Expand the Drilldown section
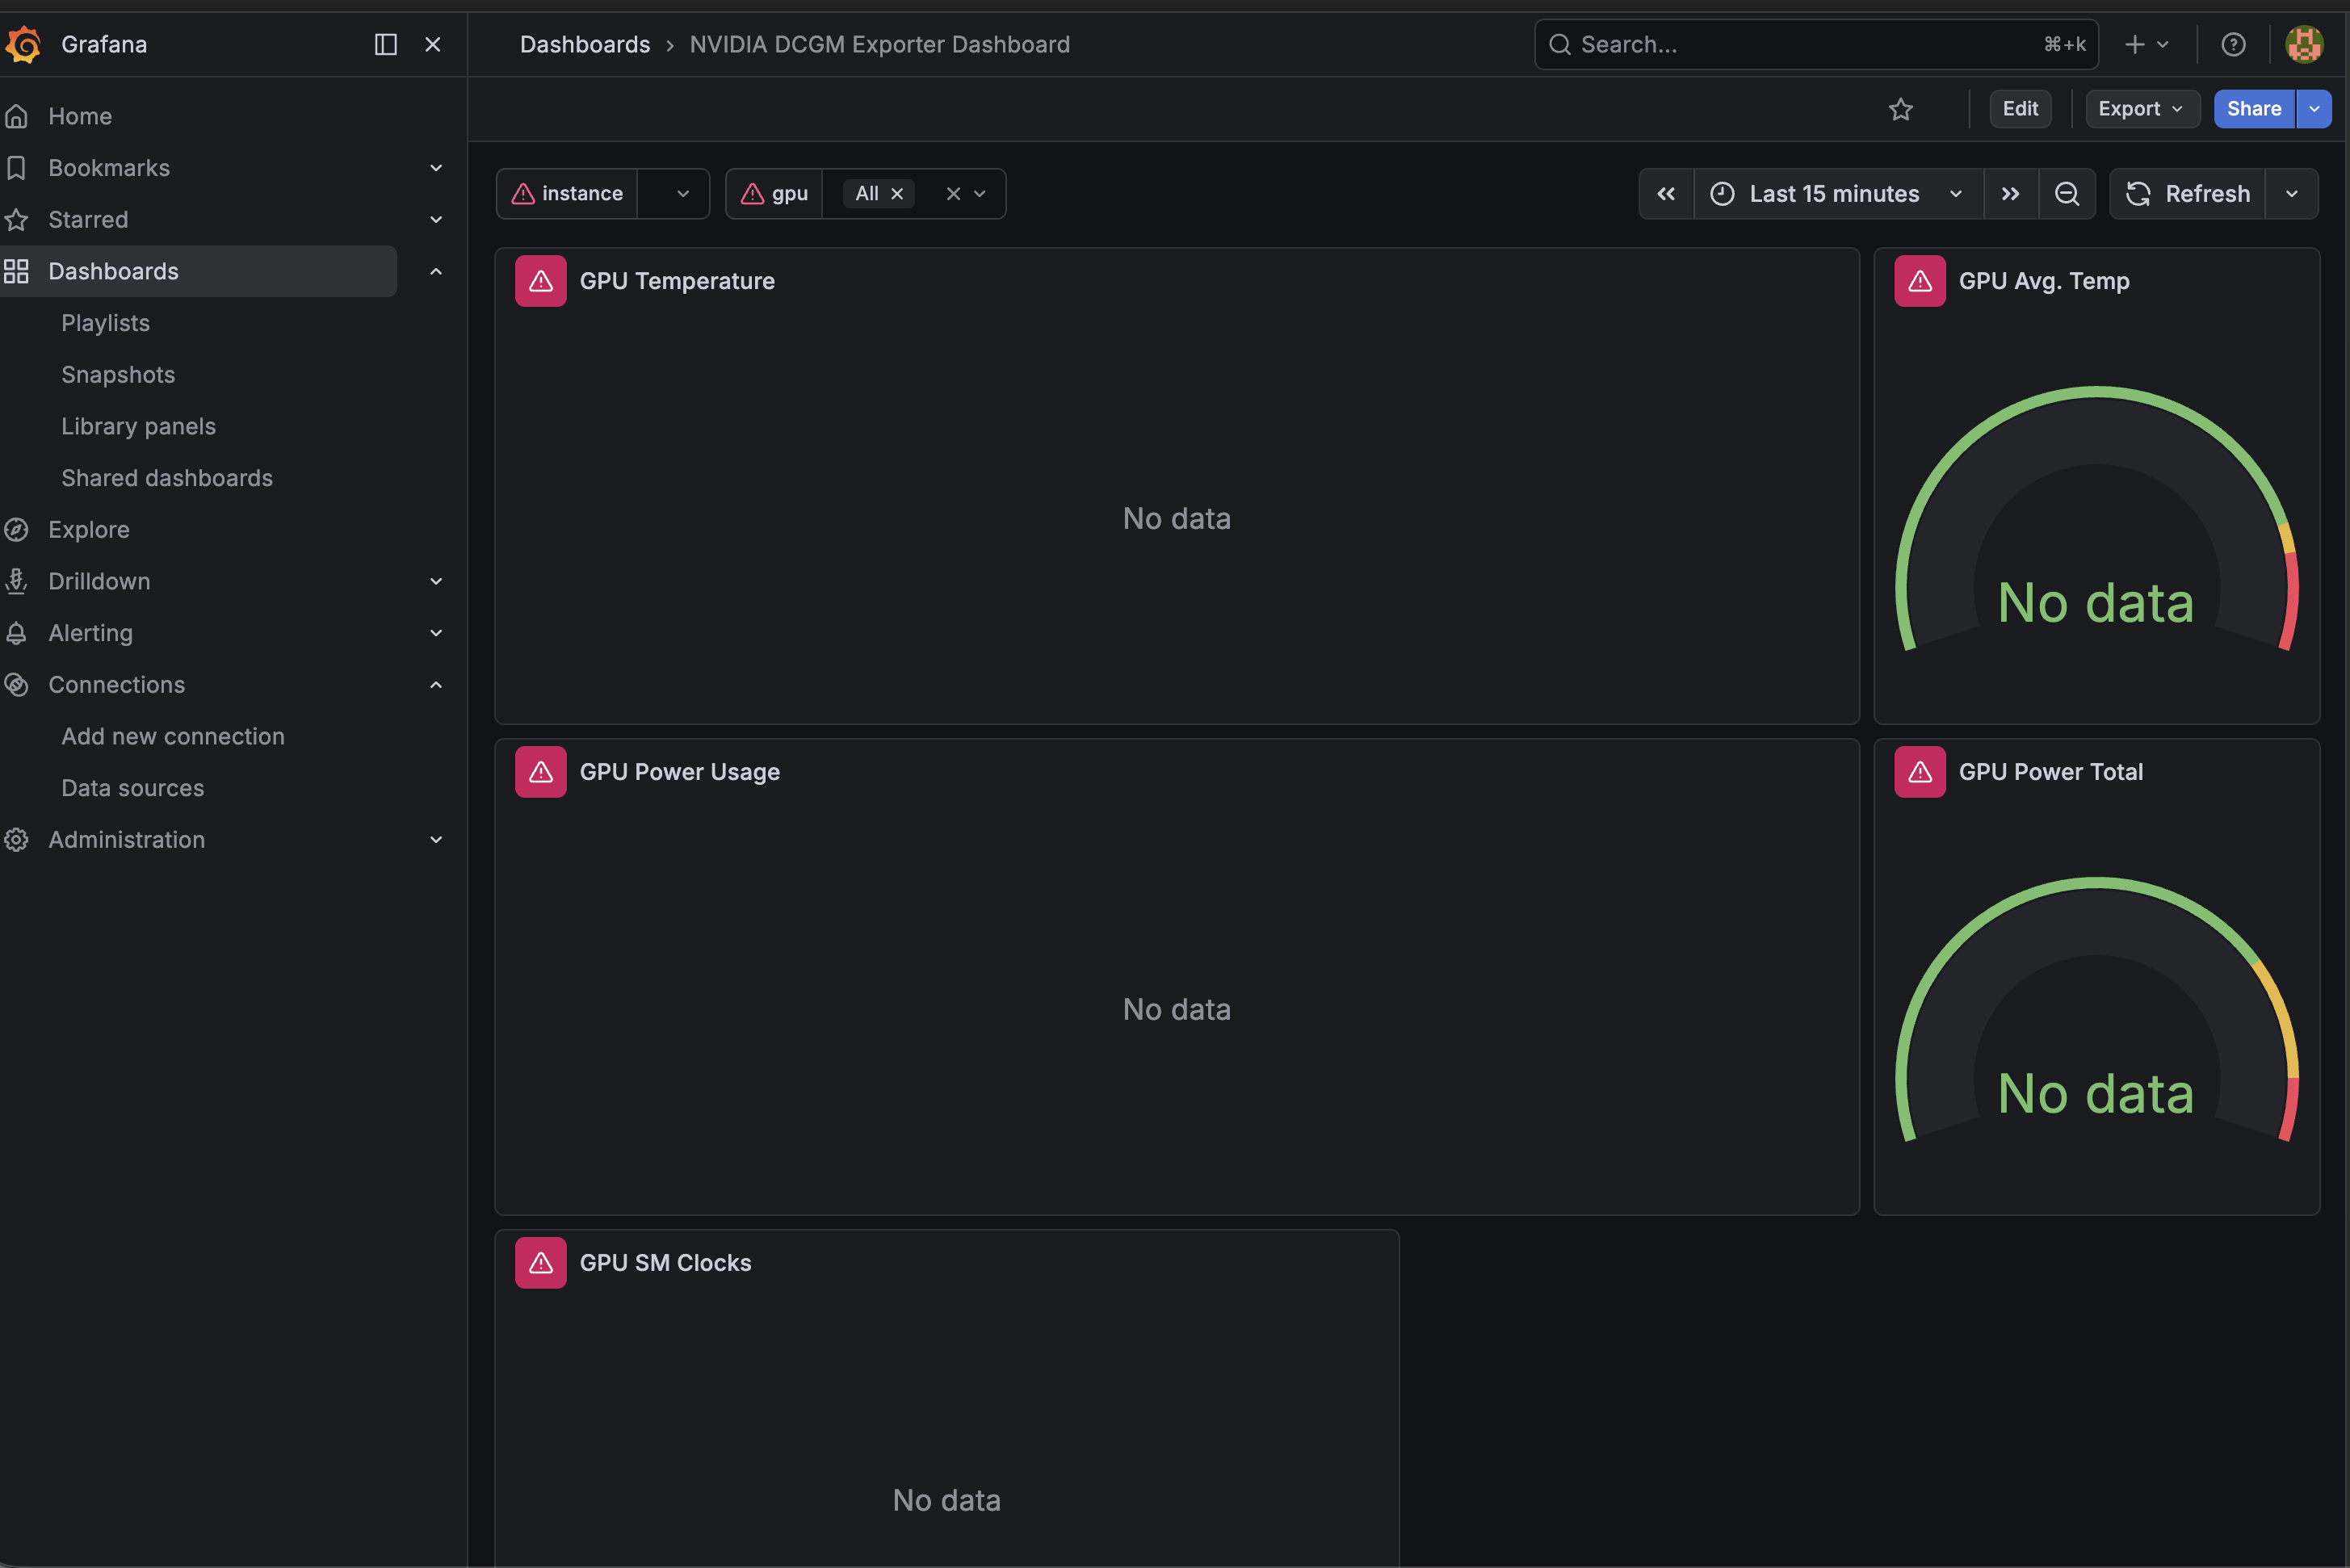Image resolution: width=2350 pixels, height=1568 pixels. pos(436,582)
